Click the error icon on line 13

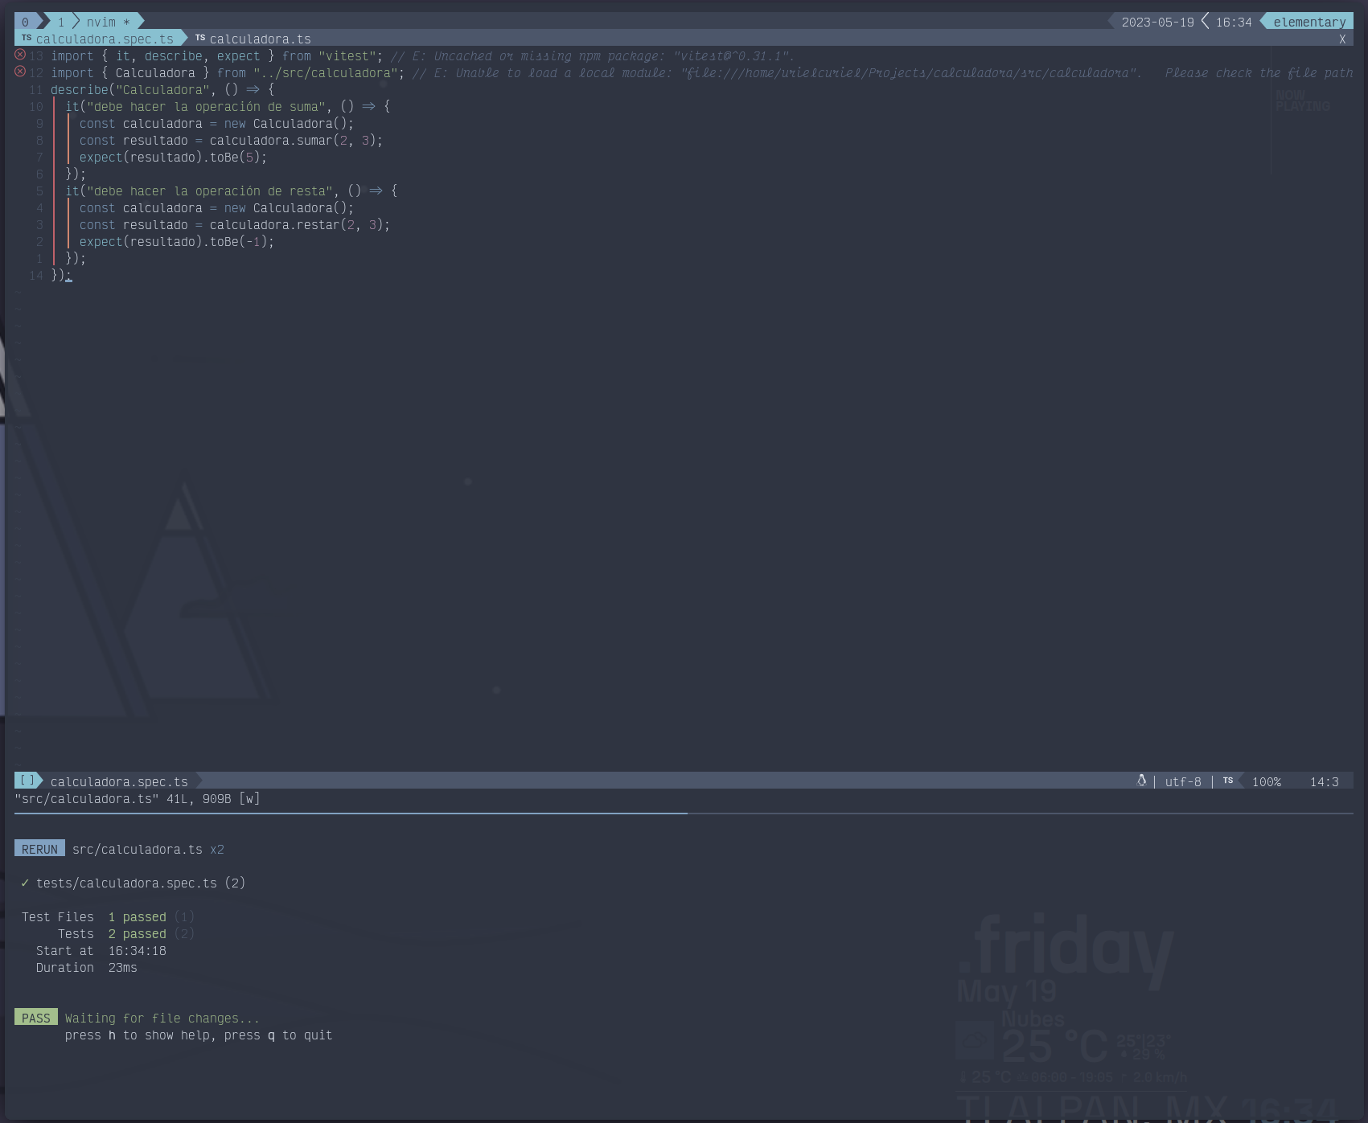(x=20, y=55)
